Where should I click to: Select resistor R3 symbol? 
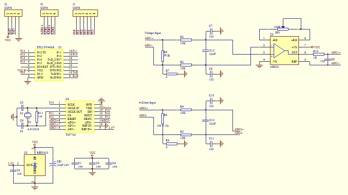pos(186,65)
